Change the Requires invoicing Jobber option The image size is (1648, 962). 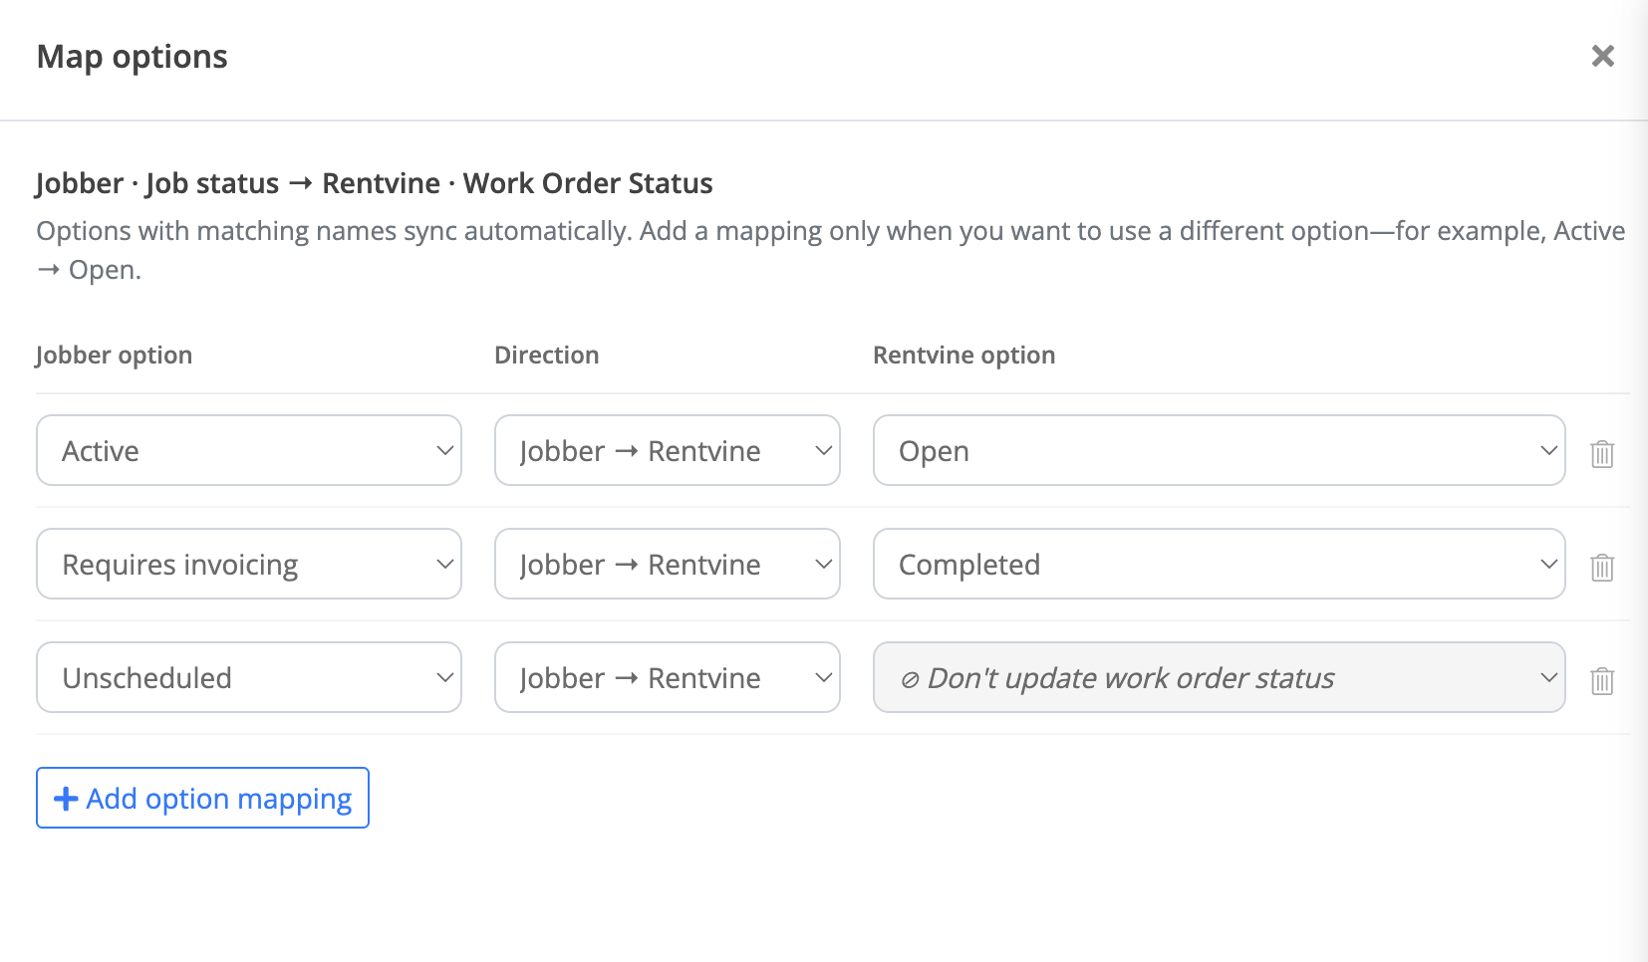(249, 564)
